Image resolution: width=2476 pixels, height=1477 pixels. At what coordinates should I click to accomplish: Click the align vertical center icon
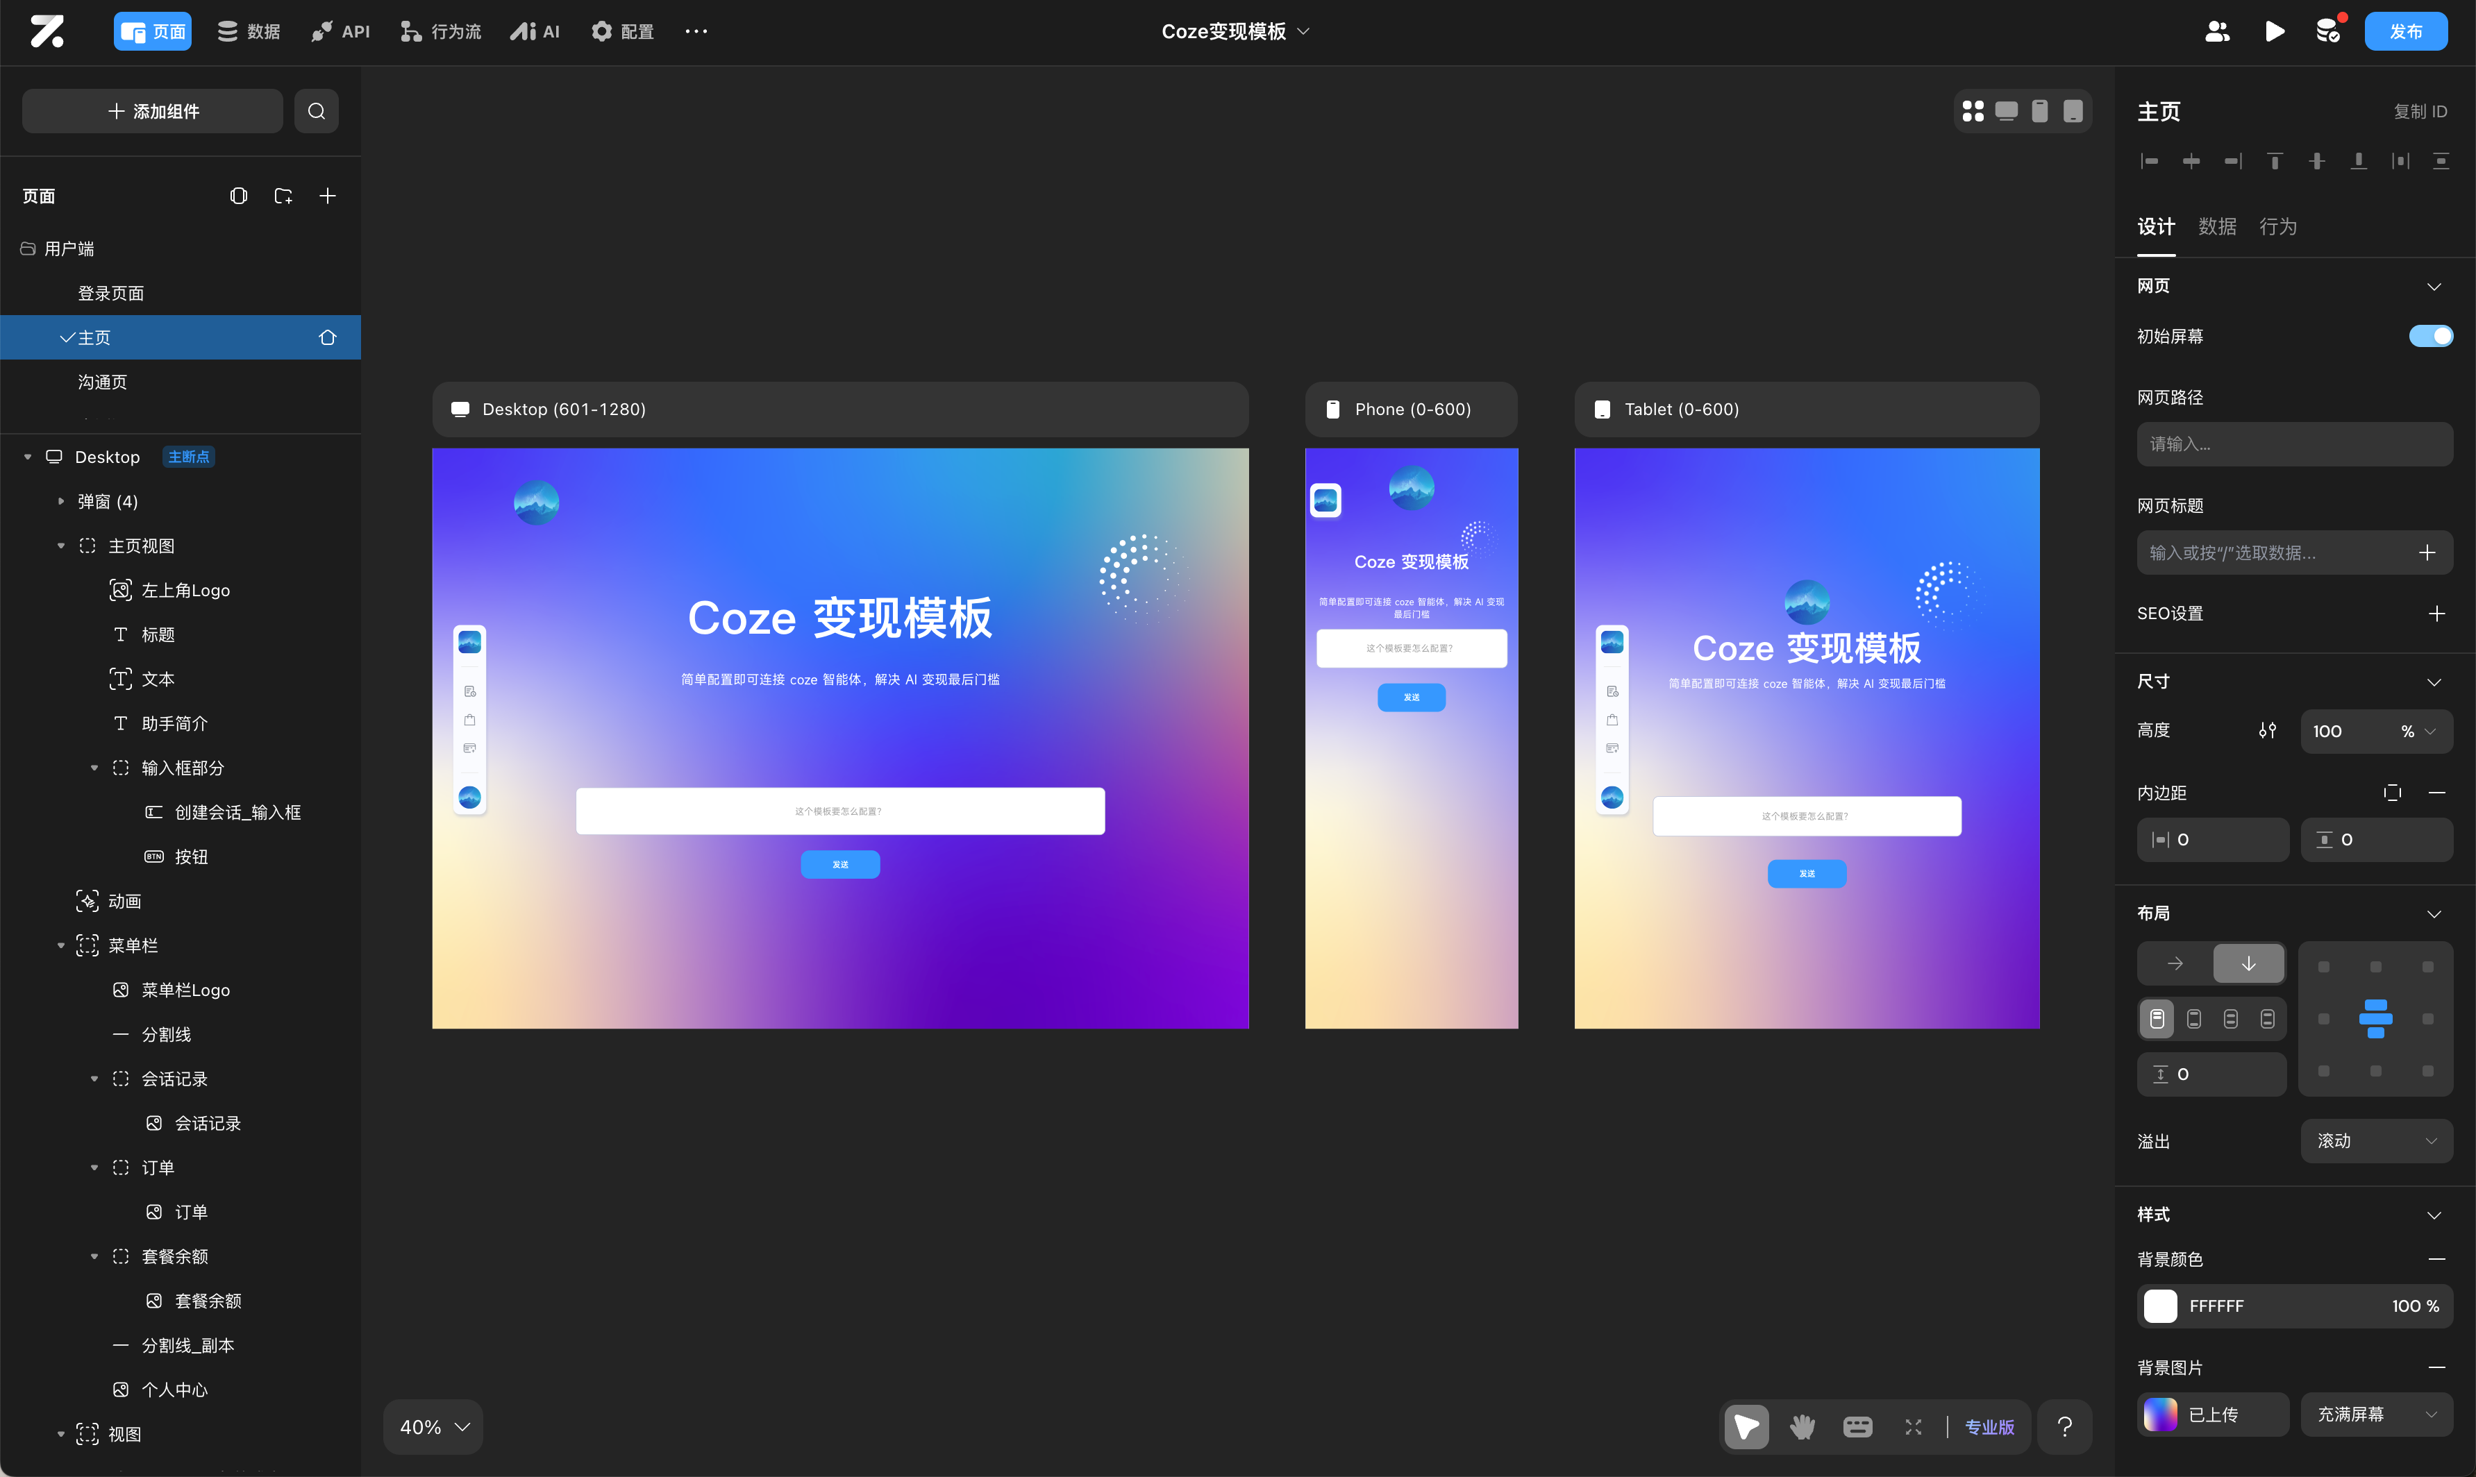click(x=2317, y=161)
